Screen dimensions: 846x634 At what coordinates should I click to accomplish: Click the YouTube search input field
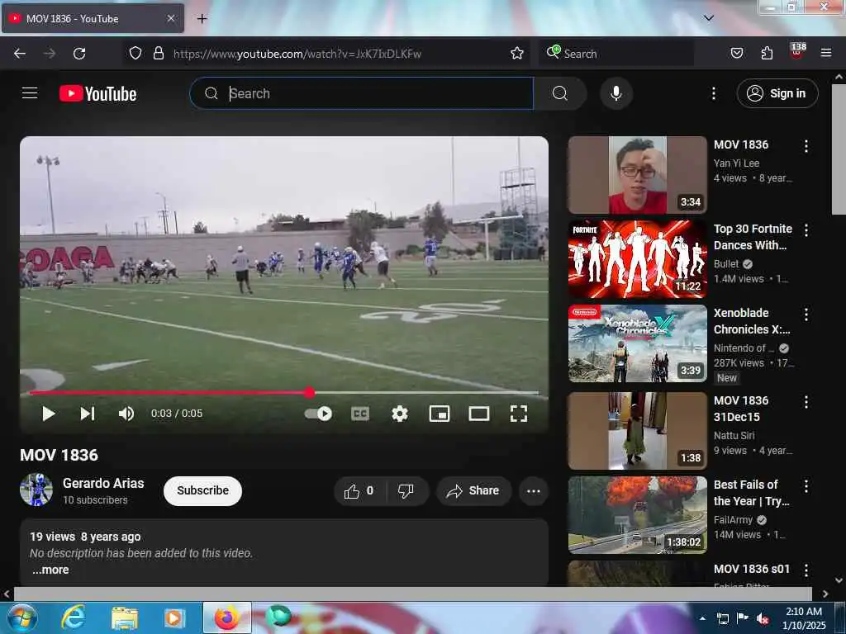tap(362, 93)
